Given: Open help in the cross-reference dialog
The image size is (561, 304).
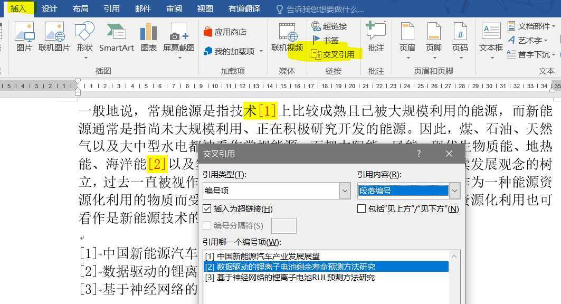Looking at the screenshot, I should pos(419,154).
